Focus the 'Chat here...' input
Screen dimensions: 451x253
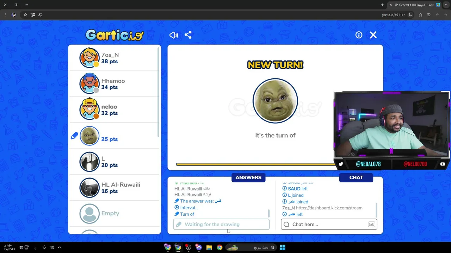[x=329, y=224]
